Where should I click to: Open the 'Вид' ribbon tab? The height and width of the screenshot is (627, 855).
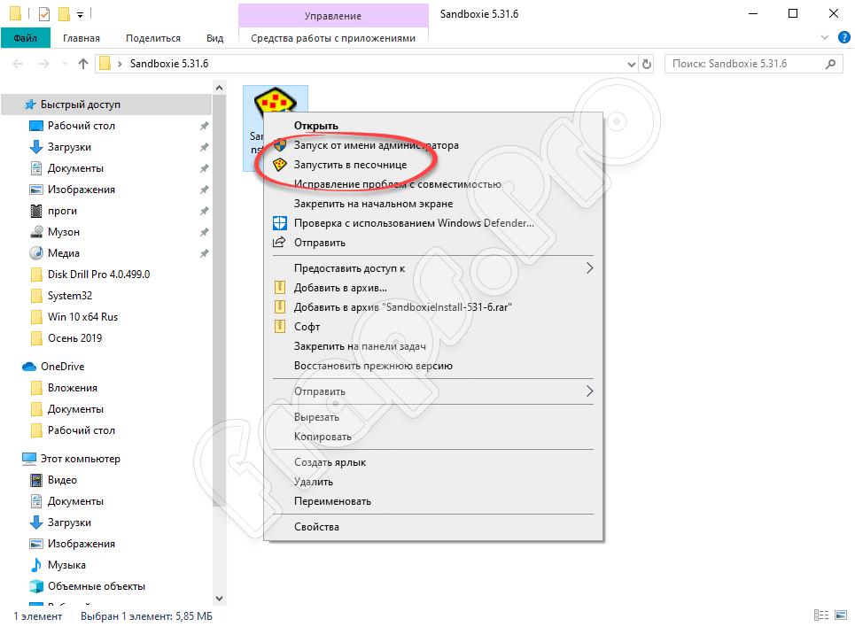tap(214, 38)
